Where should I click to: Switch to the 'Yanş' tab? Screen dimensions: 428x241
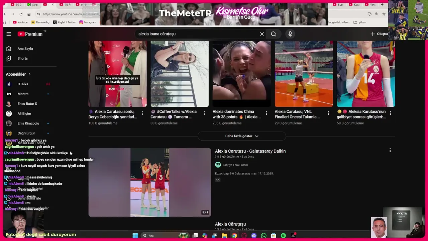[370, 5]
